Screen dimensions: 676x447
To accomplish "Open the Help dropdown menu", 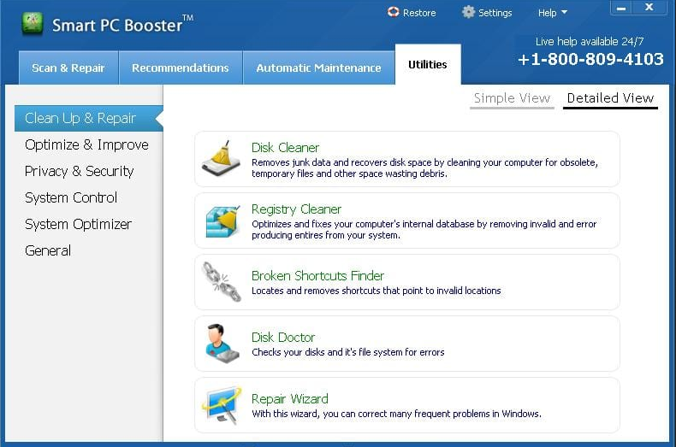I will click(x=552, y=13).
